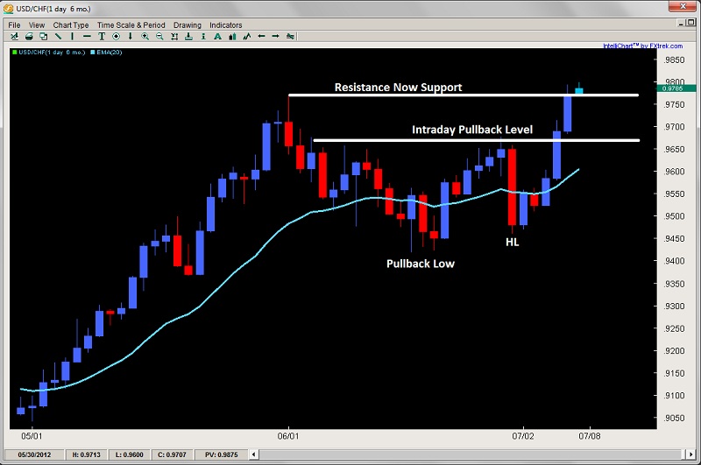The image size is (701, 465).
Task: Click the IntelliChart by FXtrek.com link
Action: tap(643, 46)
